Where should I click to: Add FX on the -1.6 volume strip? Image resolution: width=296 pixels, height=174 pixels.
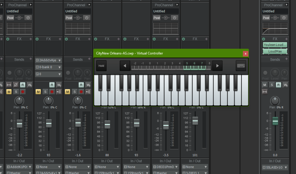89,39
